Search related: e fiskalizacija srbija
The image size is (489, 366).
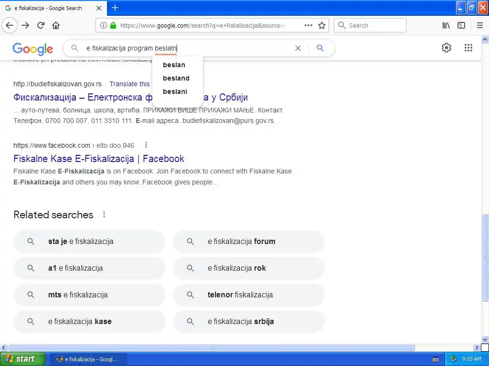(248, 322)
